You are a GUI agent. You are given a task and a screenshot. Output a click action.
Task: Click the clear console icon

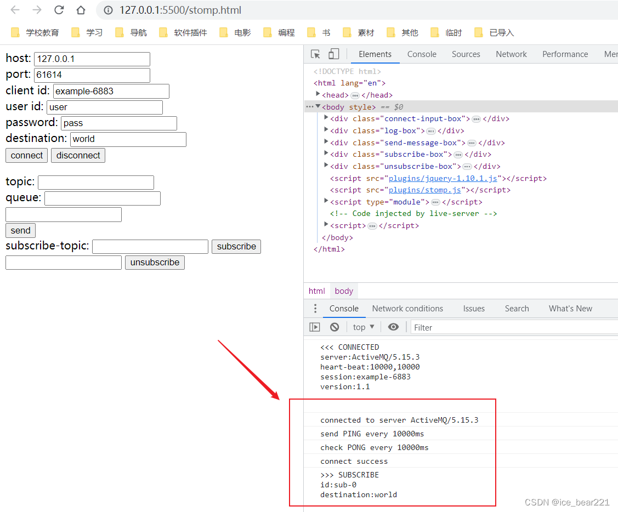coord(334,327)
